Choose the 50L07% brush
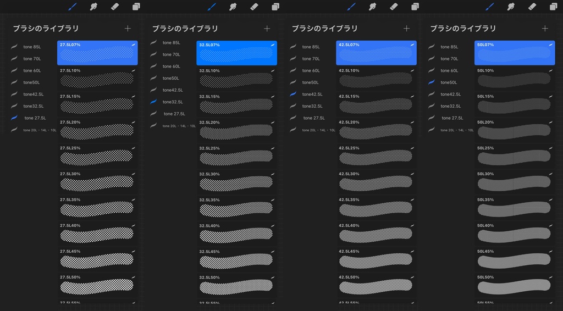 tap(515, 53)
